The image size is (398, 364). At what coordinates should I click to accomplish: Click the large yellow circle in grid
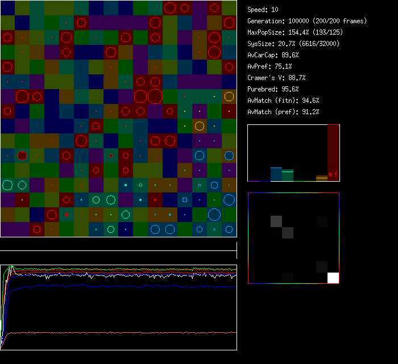point(199,125)
